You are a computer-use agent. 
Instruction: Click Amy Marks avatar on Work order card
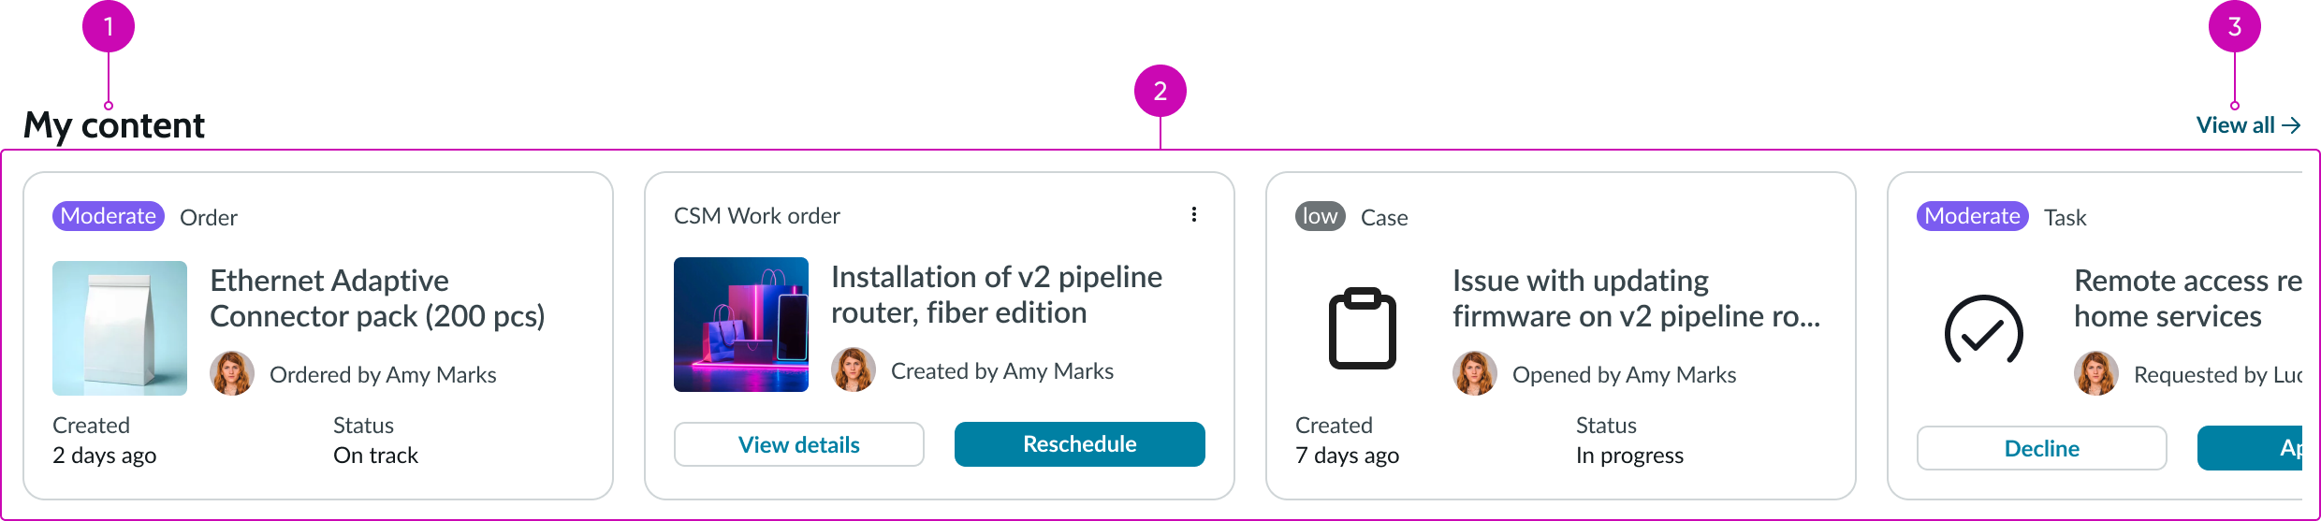click(x=854, y=370)
